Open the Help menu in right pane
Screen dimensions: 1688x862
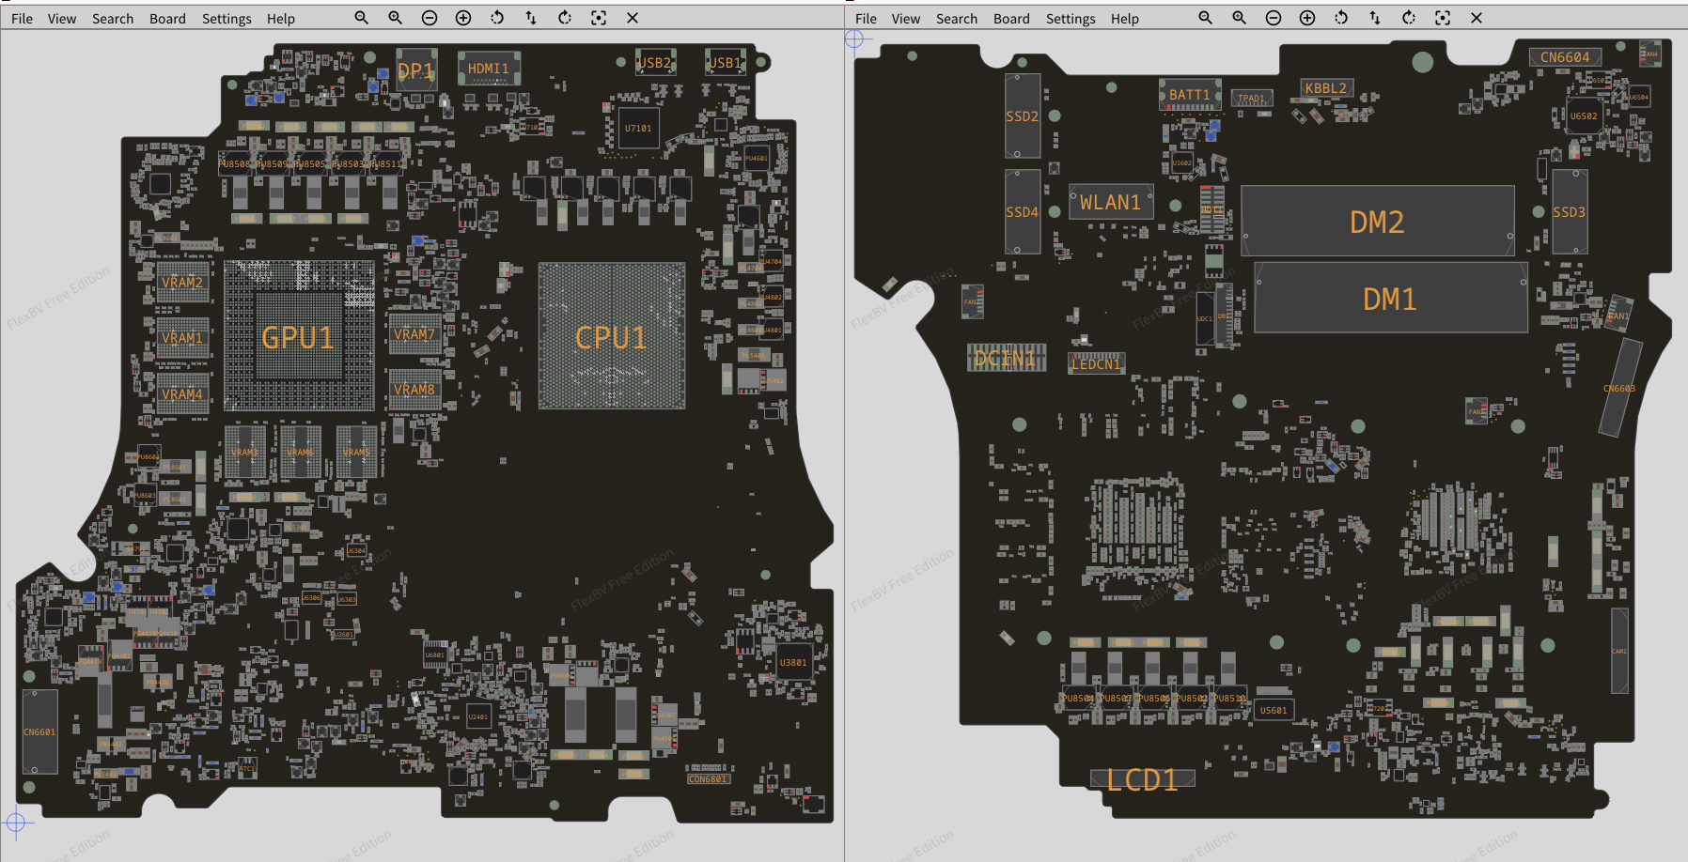(x=1124, y=19)
